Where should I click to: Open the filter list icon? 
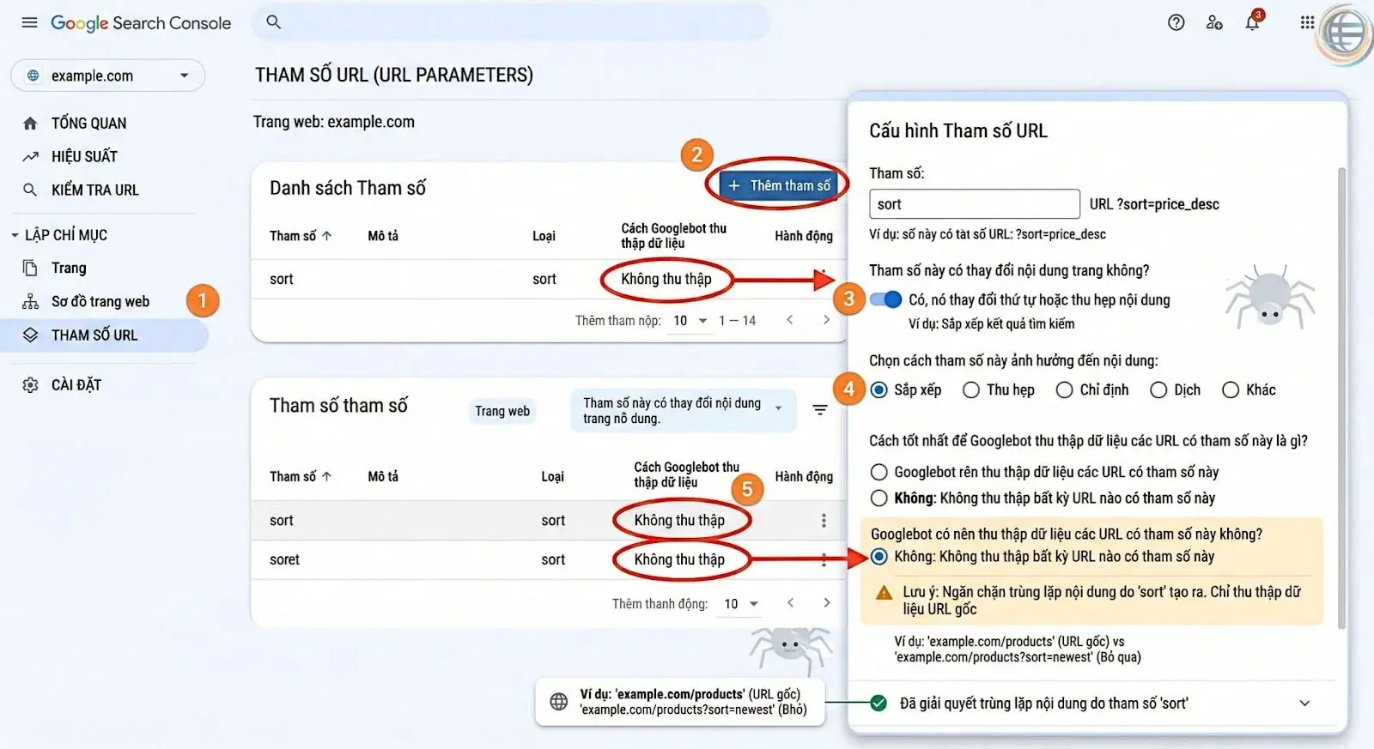pos(820,410)
